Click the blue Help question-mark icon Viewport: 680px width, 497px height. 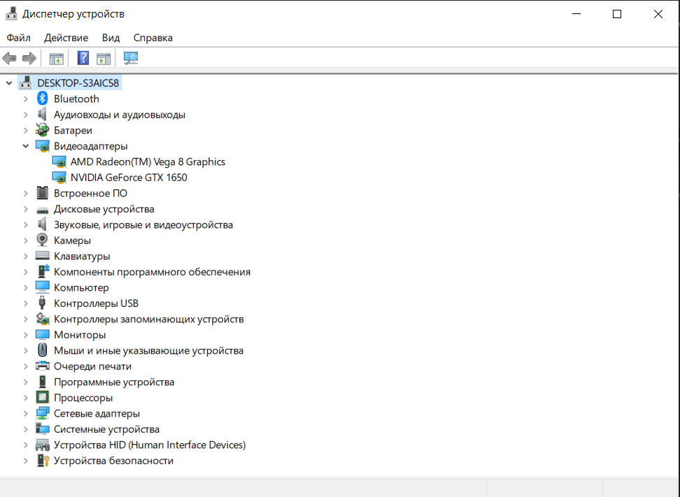[x=83, y=58]
